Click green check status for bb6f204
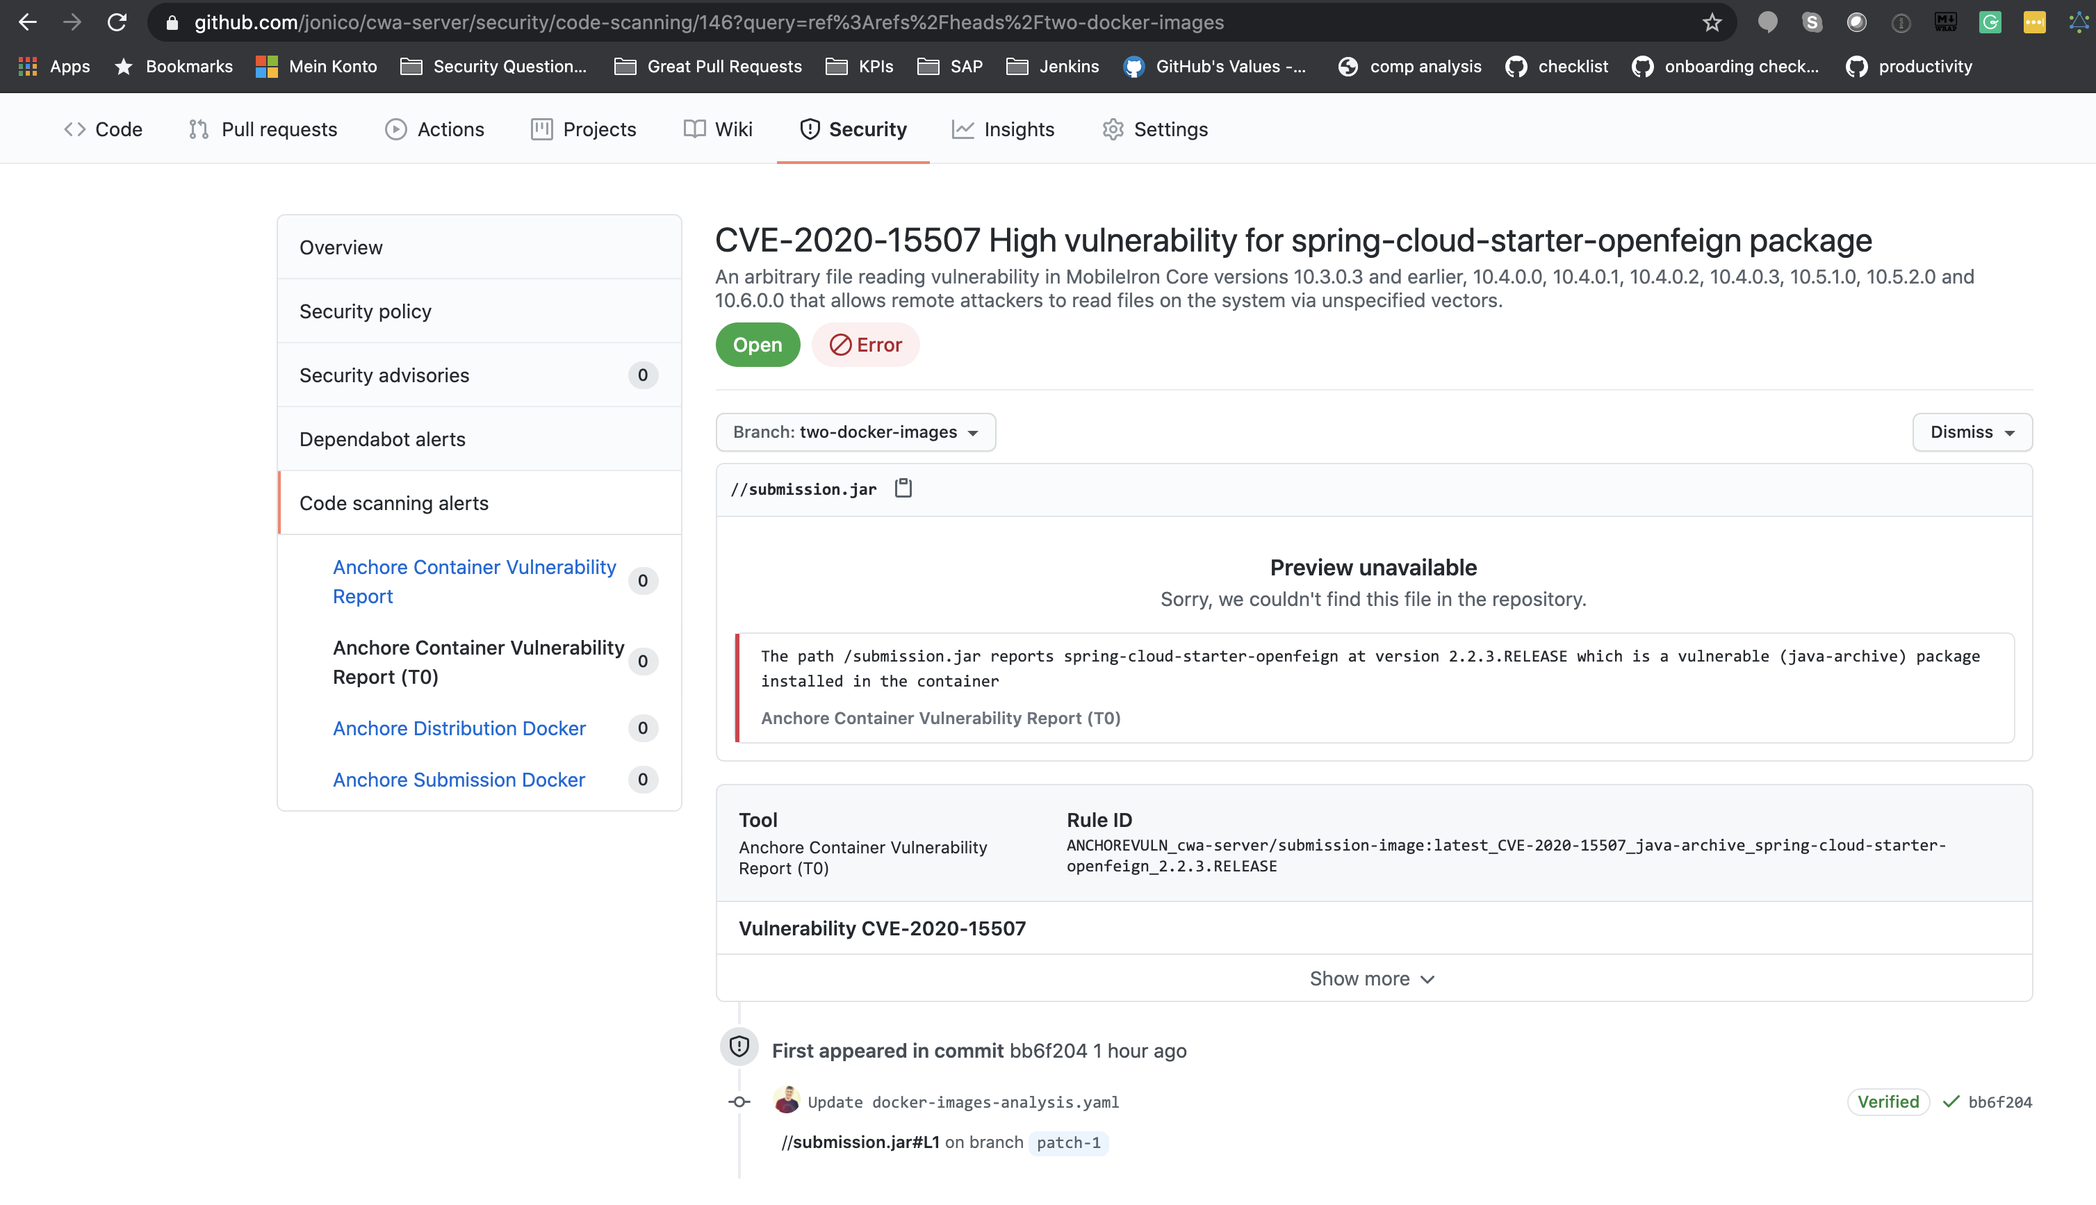Image resolution: width=2096 pixels, height=1205 pixels. click(x=1951, y=1101)
